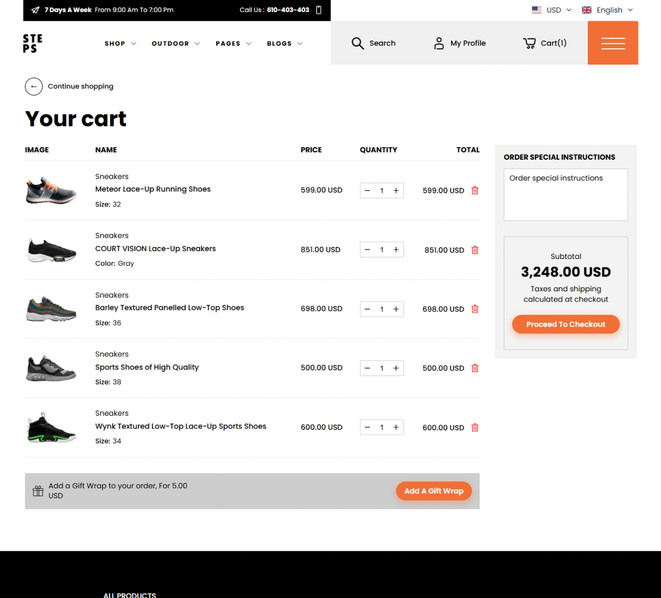Expand the English language selector
661x598 pixels.
pyautogui.click(x=608, y=10)
